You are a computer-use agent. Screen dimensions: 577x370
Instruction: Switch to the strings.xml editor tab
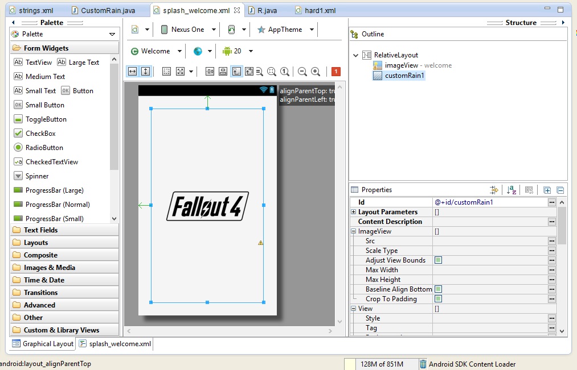click(31, 11)
